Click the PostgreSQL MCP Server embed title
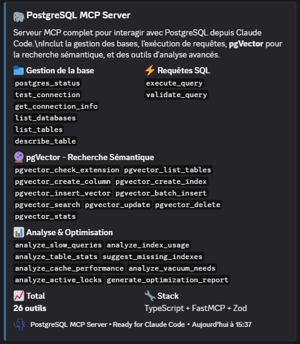The width and height of the screenshot is (300, 344). click(79, 15)
